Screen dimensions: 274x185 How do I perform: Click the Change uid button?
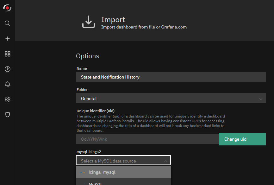pyautogui.click(x=242, y=139)
